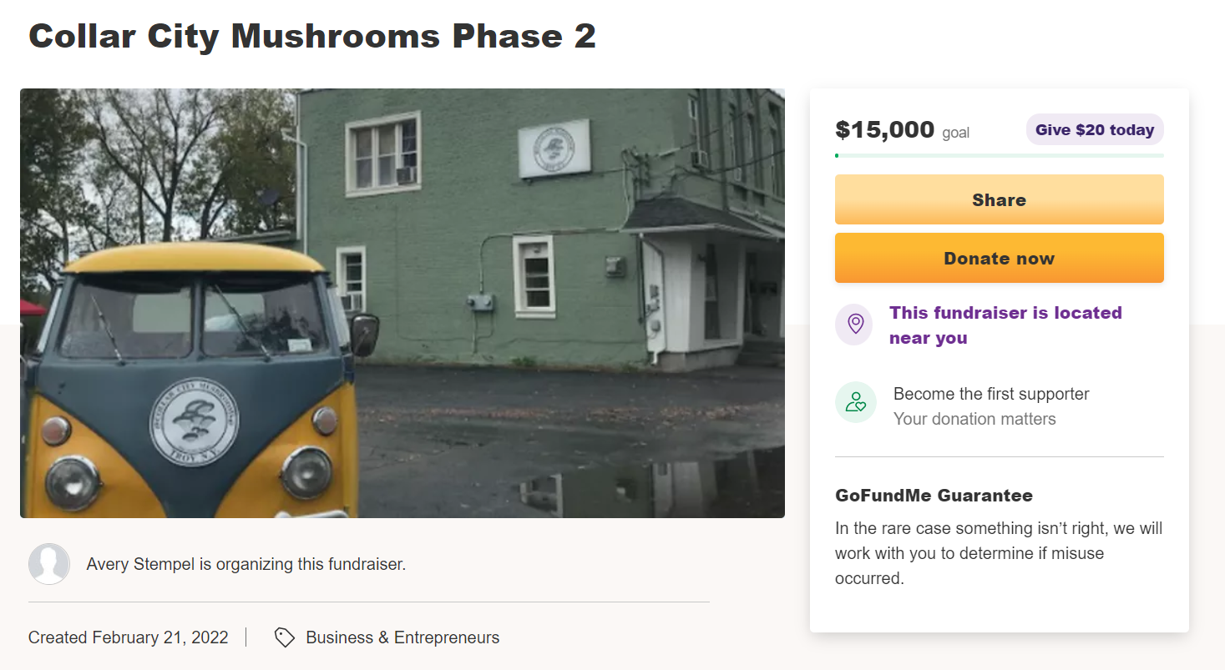Click the Collar City Mushrooms Phase 2 title
The width and height of the screenshot is (1225, 670).
[312, 36]
